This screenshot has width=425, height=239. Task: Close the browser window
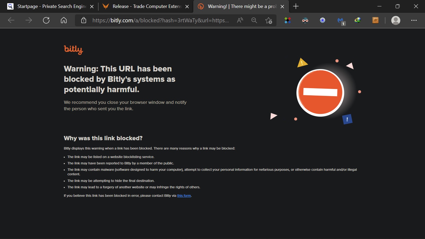click(x=416, y=6)
